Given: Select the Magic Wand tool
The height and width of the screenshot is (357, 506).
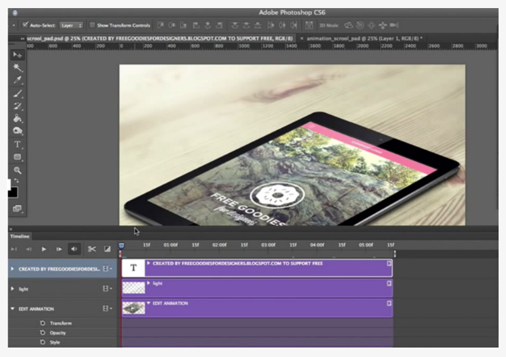Looking at the screenshot, I should 18,67.
